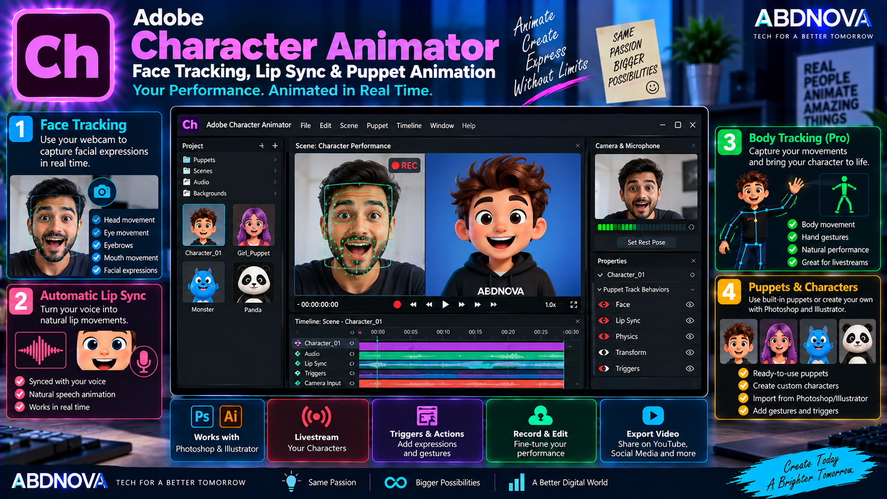The height and width of the screenshot is (499, 887).
Task: Toggle fullscreen icon in scene panel
Action: coord(573,304)
